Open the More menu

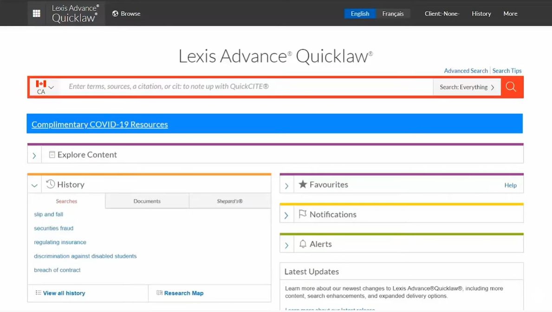(510, 13)
